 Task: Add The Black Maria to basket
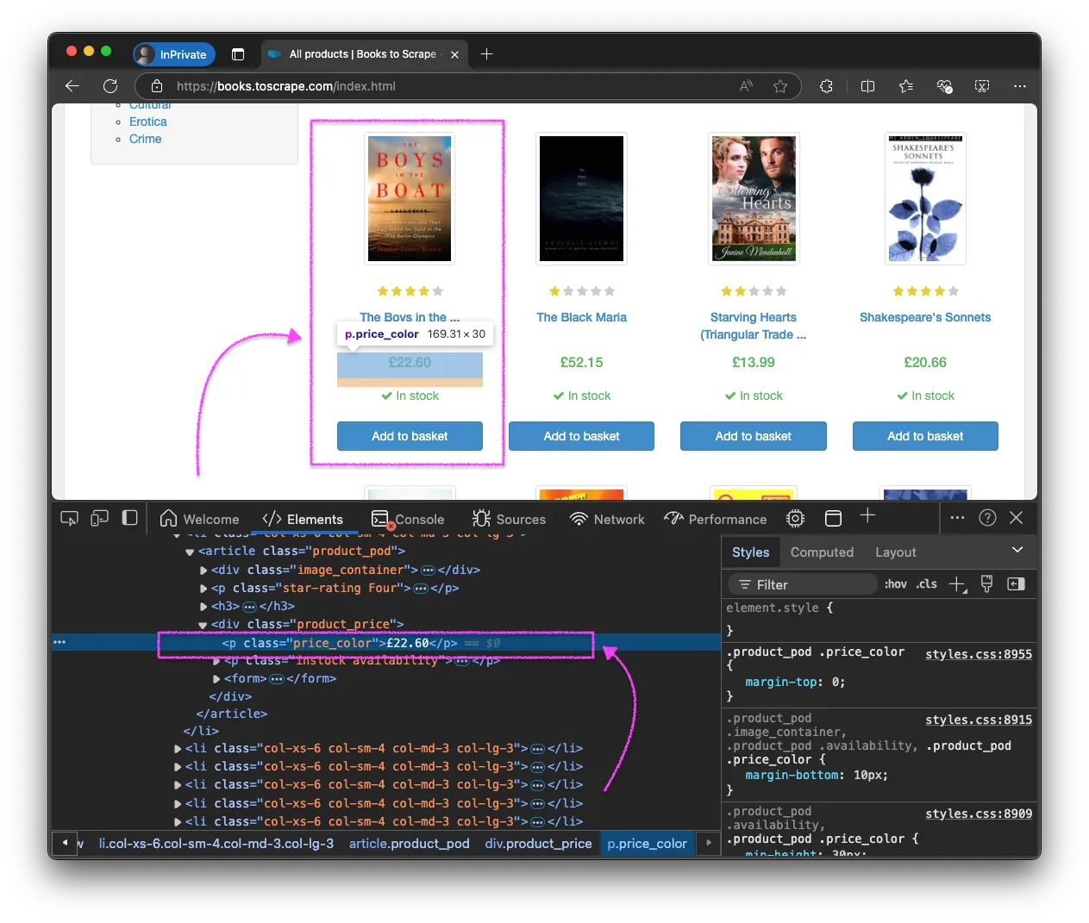[581, 436]
